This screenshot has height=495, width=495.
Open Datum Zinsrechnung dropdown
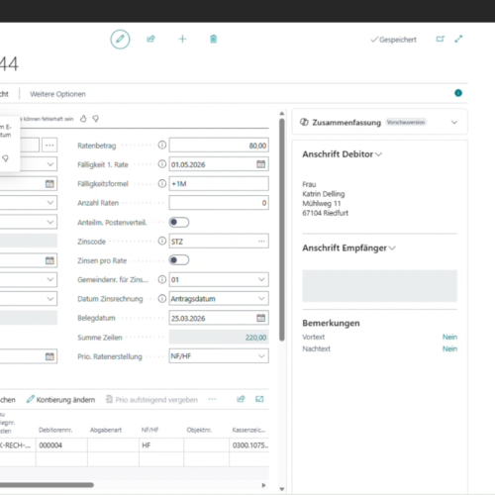pos(261,298)
